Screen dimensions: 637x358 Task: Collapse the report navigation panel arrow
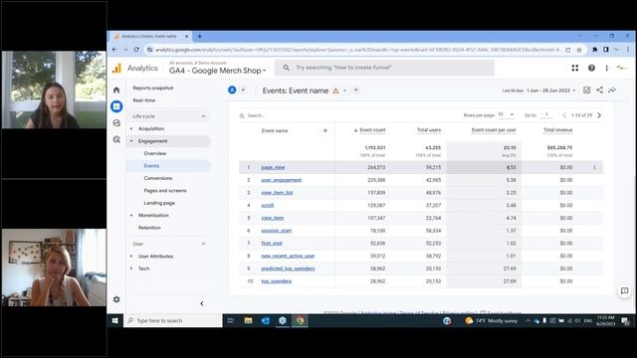pyautogui.click(x=202, y=303)
